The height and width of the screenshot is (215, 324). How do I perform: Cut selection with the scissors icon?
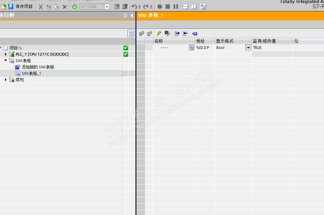point(41,7)
